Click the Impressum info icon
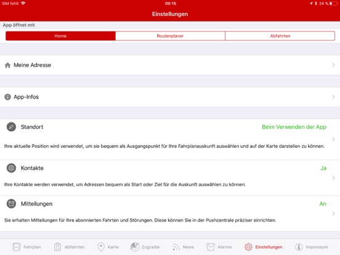 coord(299,247)
